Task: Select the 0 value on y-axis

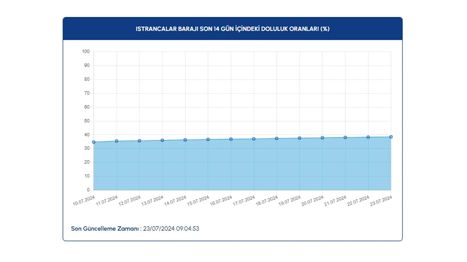Action: pyautogui.click(x=88, y=190)
